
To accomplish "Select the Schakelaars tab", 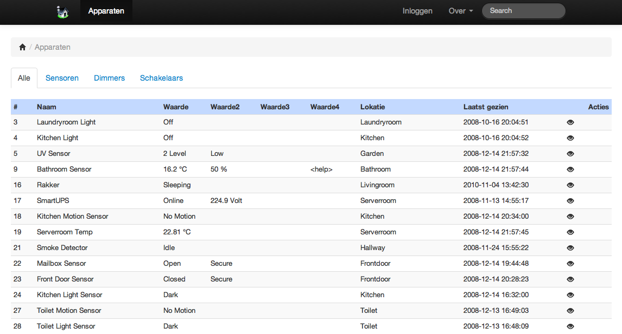I will point(161,78).
